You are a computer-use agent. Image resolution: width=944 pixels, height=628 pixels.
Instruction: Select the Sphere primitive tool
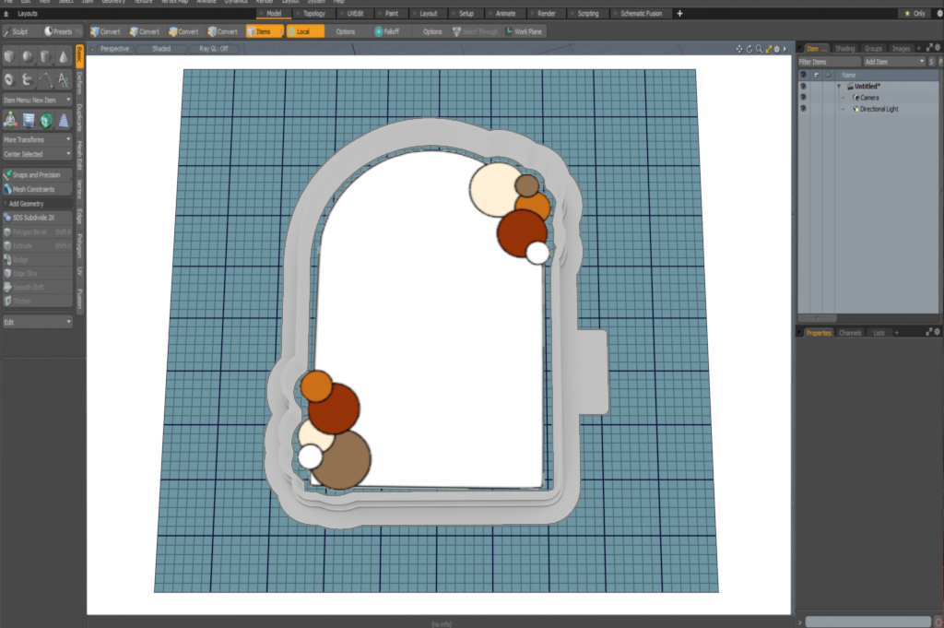click(x=28, y=57)
